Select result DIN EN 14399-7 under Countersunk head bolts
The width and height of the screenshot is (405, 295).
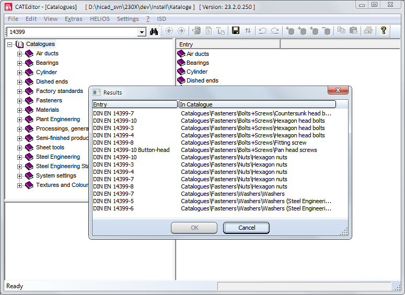(113, 113)
